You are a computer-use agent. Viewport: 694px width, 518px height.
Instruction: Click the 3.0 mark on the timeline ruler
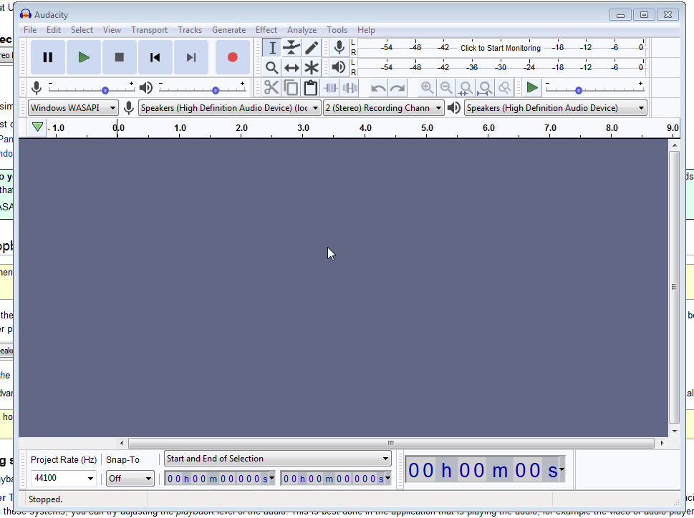[303, 128]
